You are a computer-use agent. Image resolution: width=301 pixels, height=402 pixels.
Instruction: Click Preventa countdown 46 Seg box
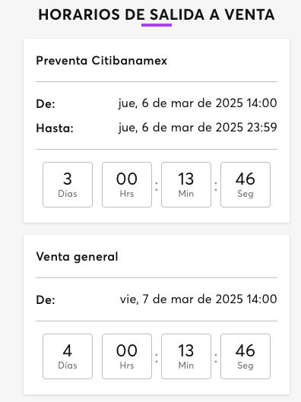point(246,185)
